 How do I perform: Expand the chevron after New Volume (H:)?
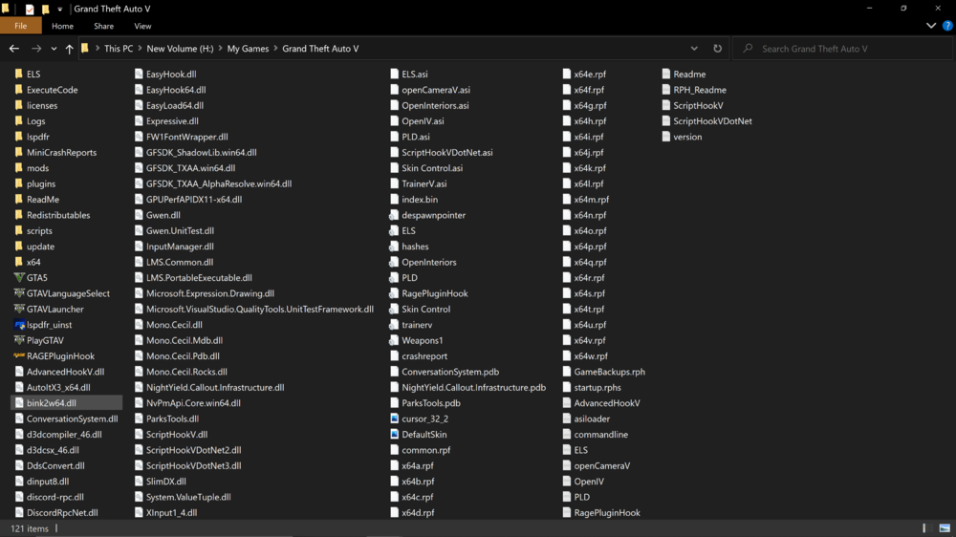pos(221,48)
